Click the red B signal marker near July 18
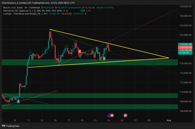 pos(80,51)
